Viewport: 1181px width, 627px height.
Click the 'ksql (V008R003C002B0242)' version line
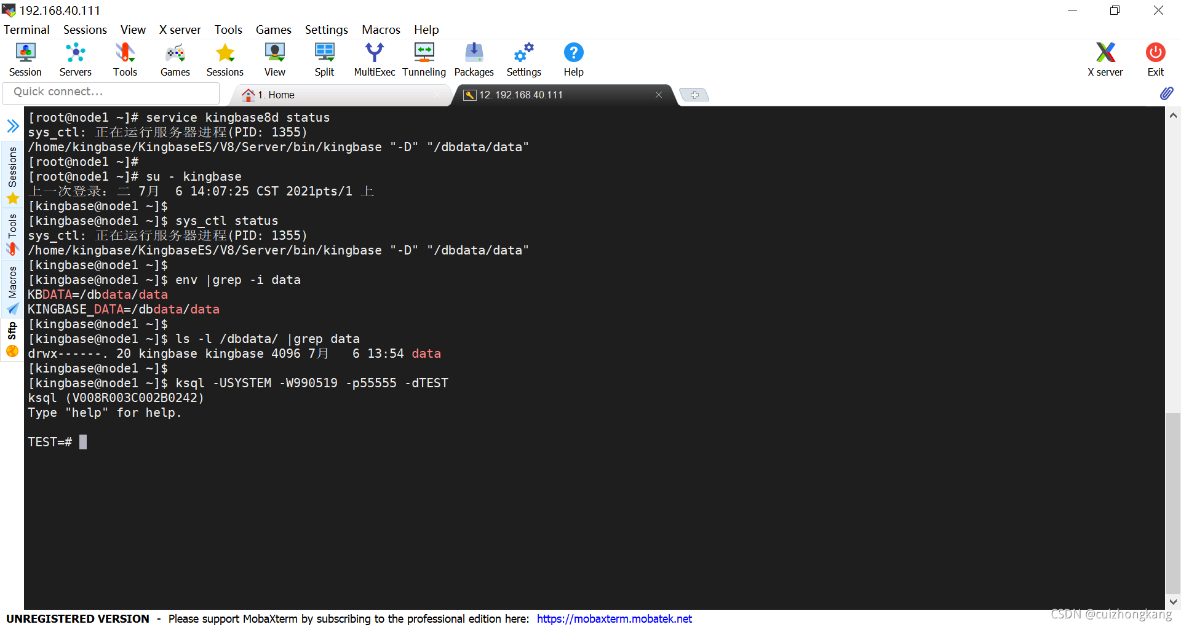(116, 398)
